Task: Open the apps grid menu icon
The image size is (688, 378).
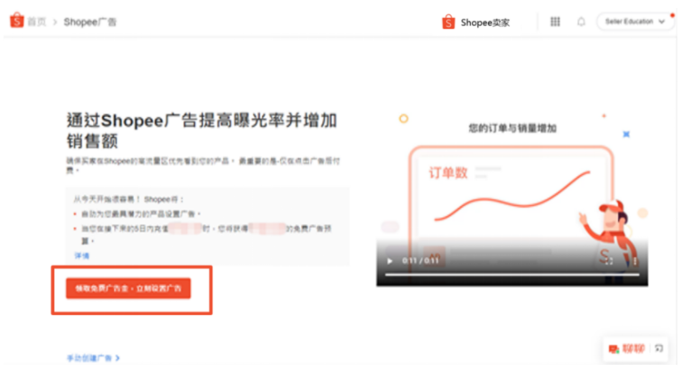Action: tap(555, 21)
